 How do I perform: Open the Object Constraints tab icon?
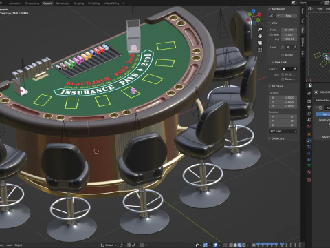[x=309, y=159]
